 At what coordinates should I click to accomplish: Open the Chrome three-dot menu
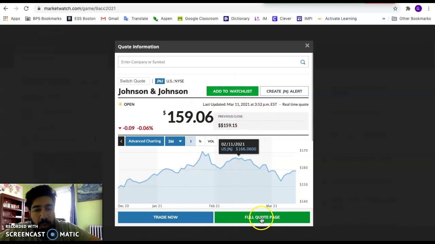pyautogui.click(x=429, y=8)
